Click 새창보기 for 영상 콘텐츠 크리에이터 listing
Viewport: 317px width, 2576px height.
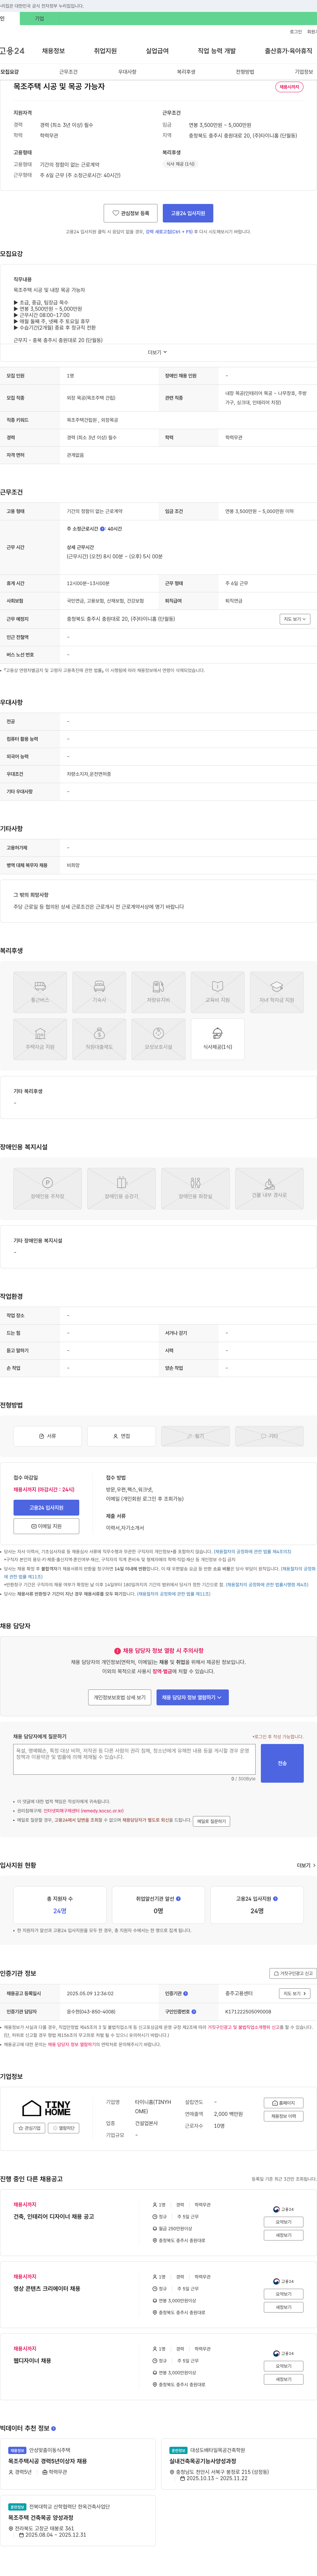click(x=284, y=2307)
